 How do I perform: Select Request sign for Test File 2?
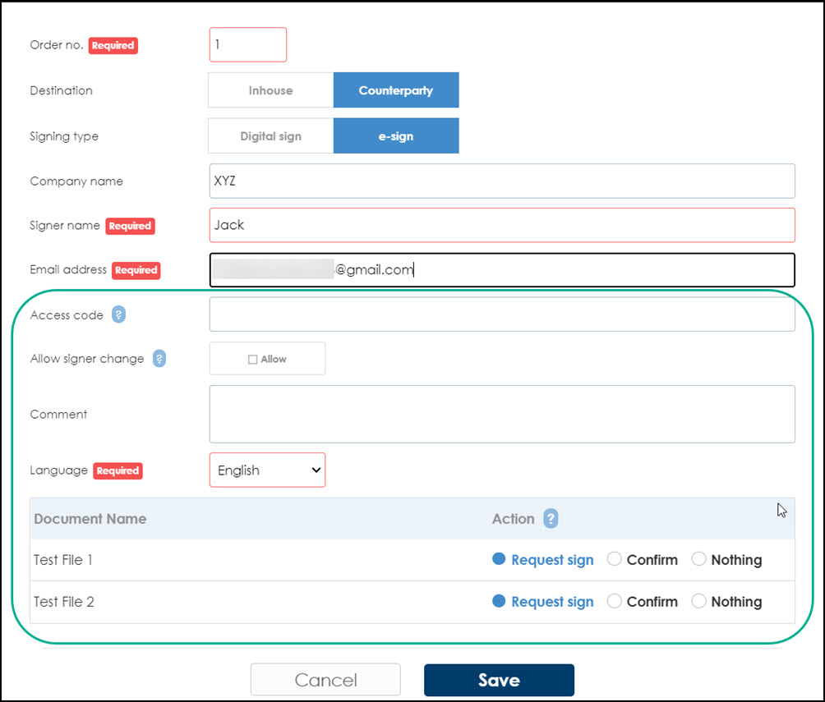click(499, 601)
